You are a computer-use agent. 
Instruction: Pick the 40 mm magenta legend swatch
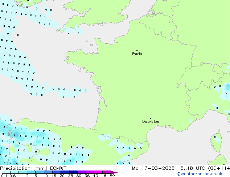click(98, 172)
